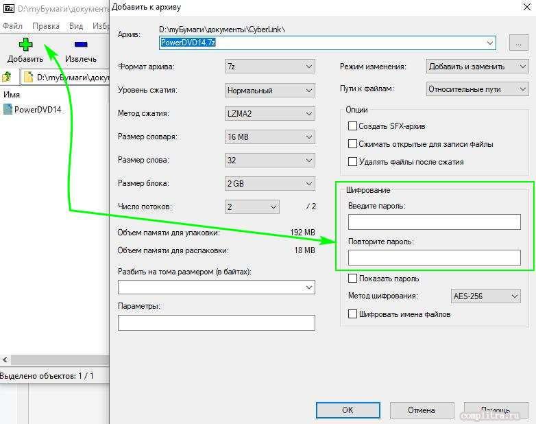Screen dimensions: 536x424
Task: Expand the Метод сжатия LZMA2 dropdown
Action: (269, 114)
